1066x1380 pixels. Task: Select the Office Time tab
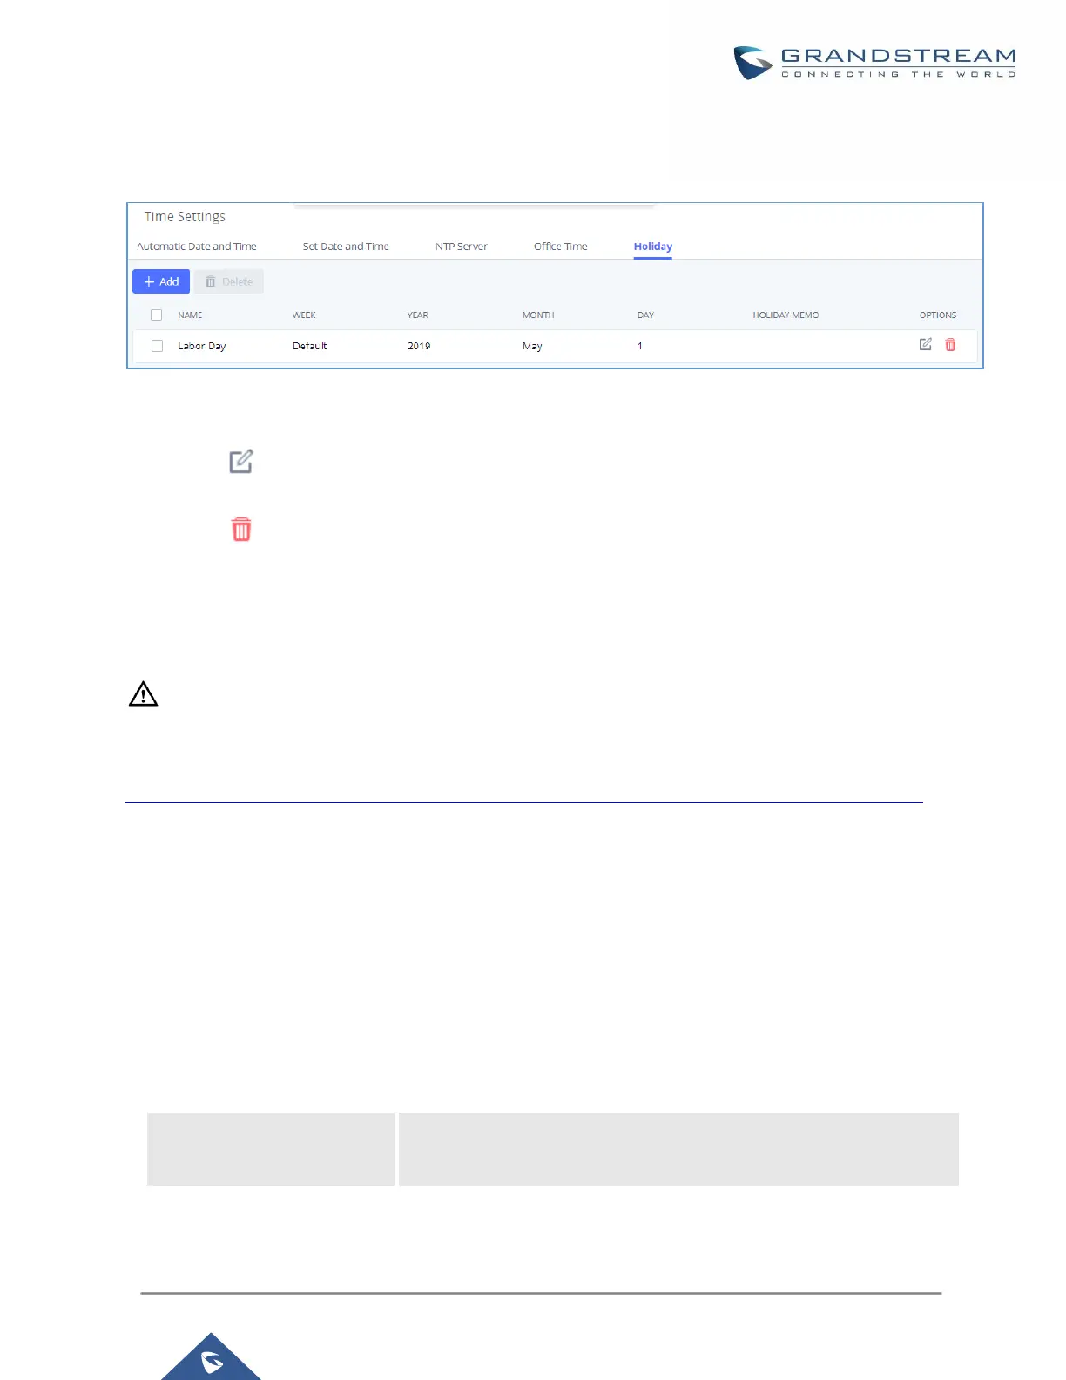(560, 247)
